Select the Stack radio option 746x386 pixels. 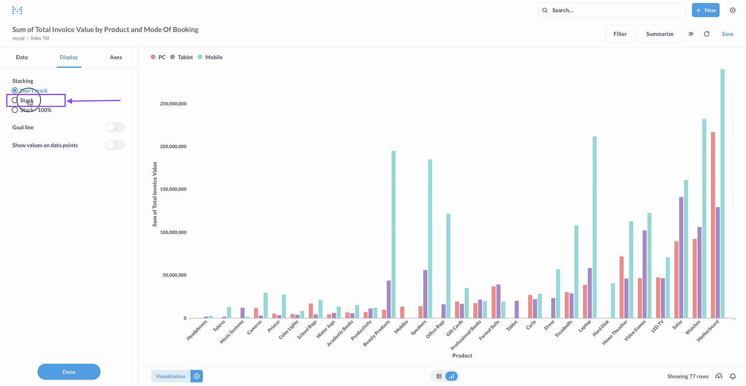click(15, 100)
